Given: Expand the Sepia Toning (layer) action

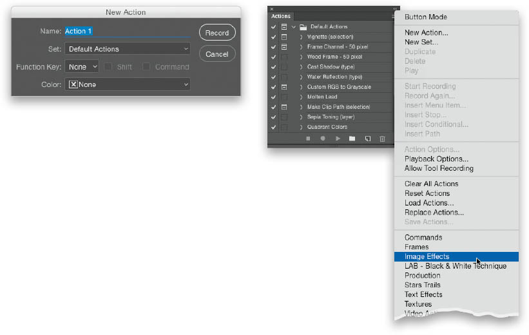Looking at the screenshot, I should tap(301, 117).
